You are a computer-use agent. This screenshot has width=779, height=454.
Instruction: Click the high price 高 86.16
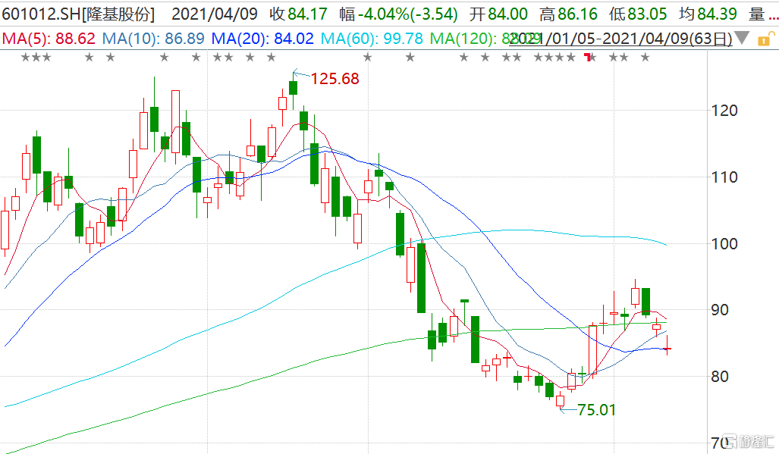tap(568, 14)
